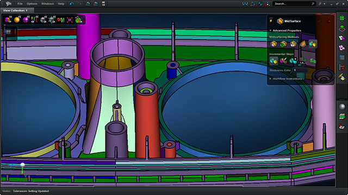This screenshot has width=348, height=195.
Task: Open the Windows menu
Action: 47,4
